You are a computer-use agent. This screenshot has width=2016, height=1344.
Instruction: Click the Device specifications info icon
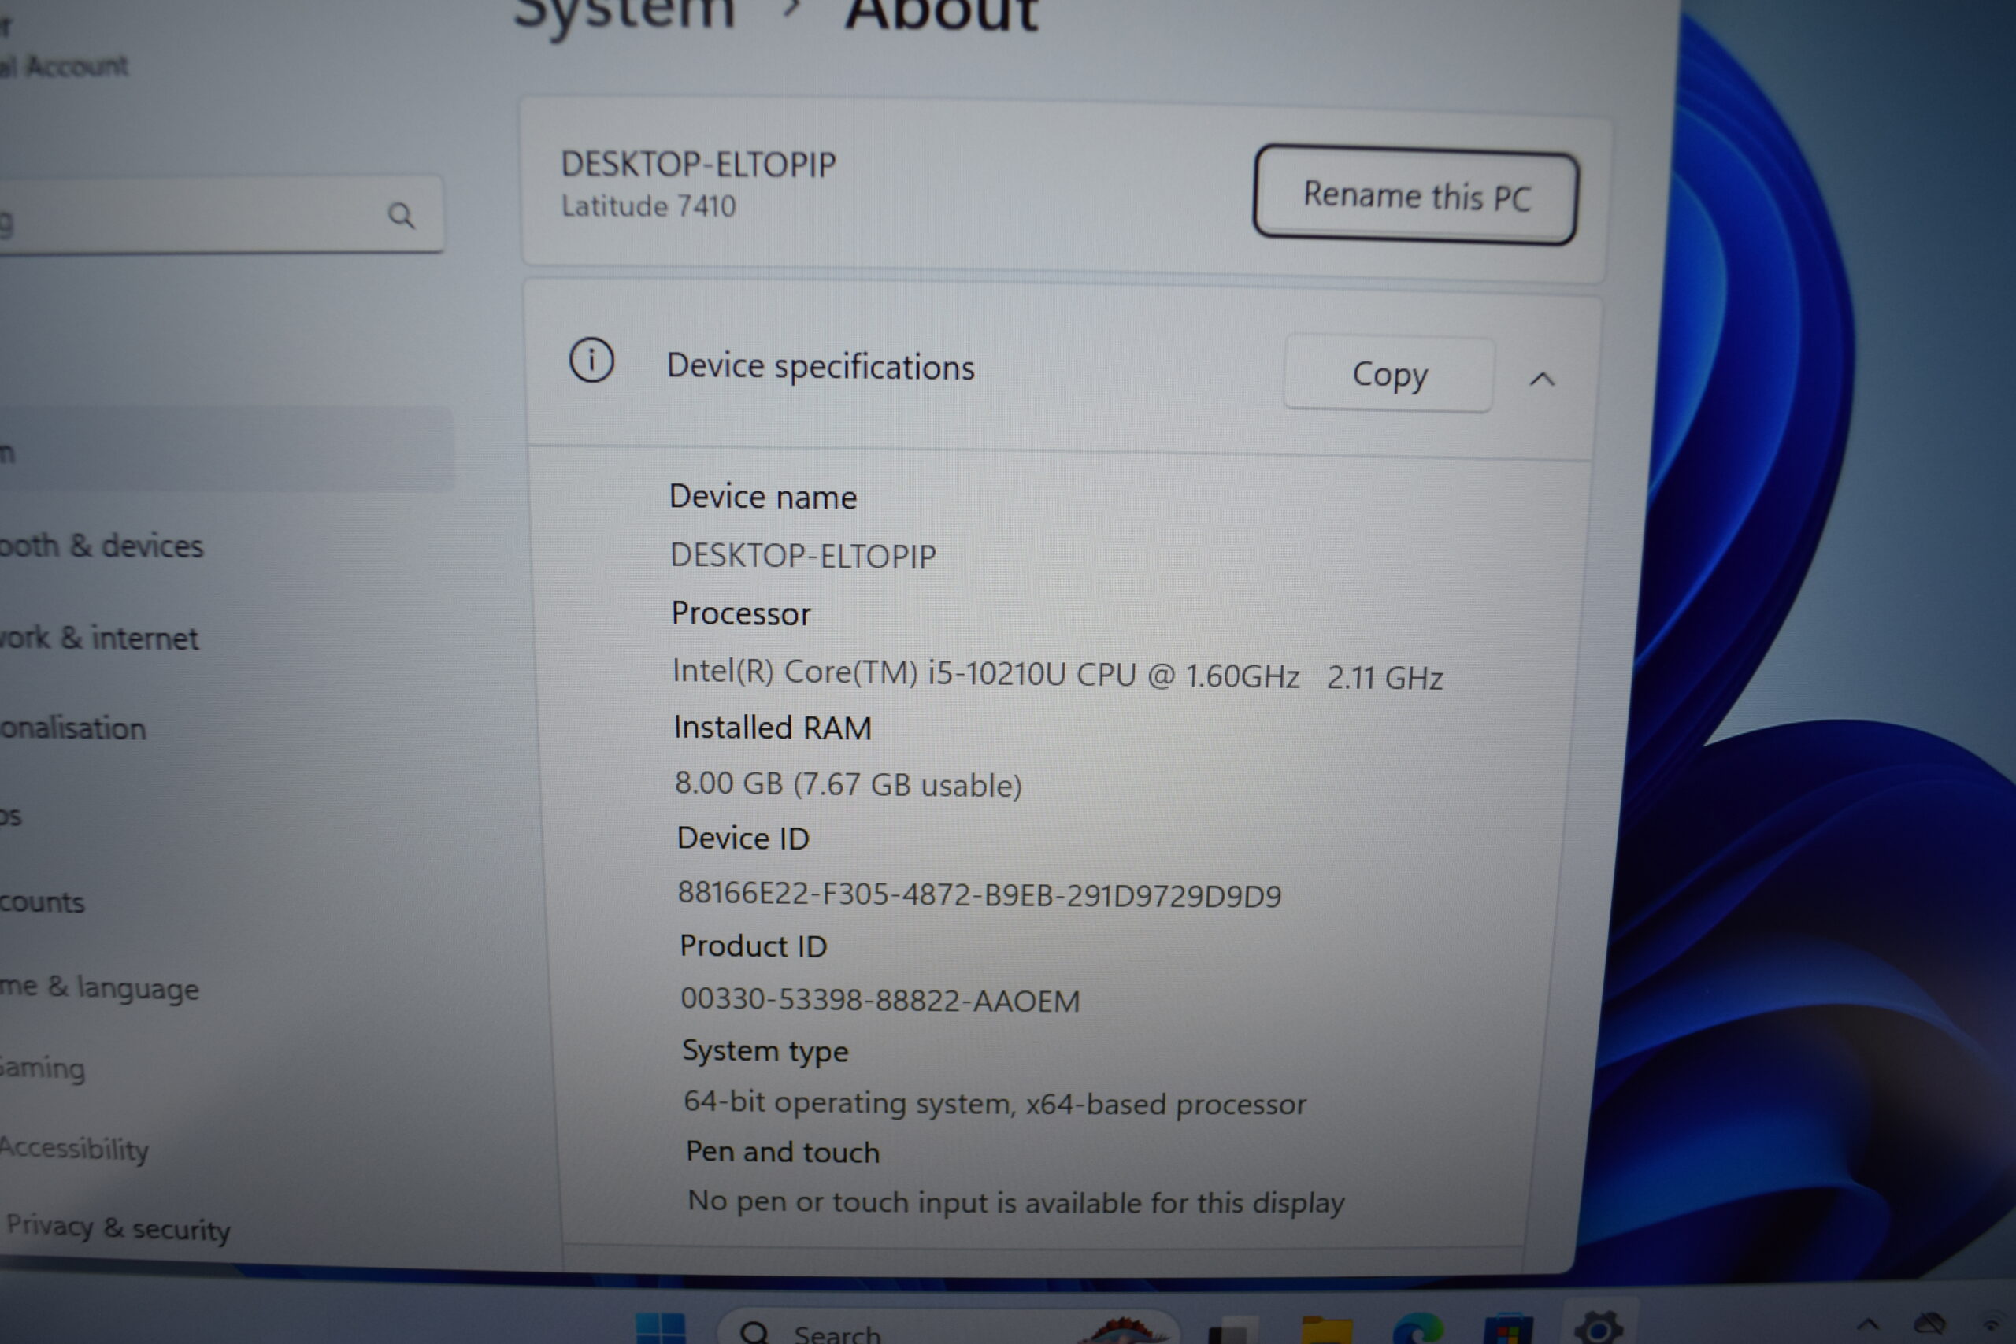tap(591, 360)
